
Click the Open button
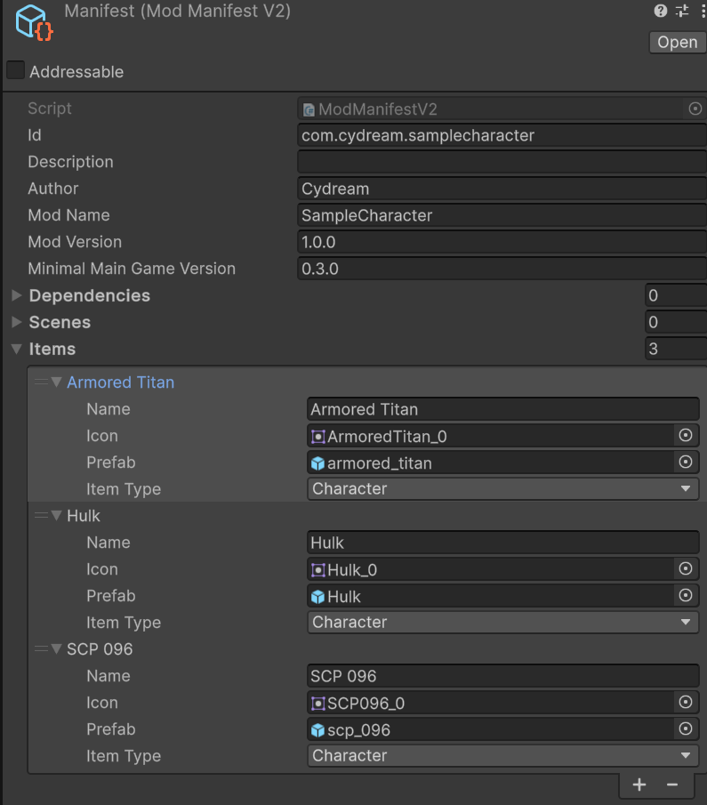click(x=678, y=42)
